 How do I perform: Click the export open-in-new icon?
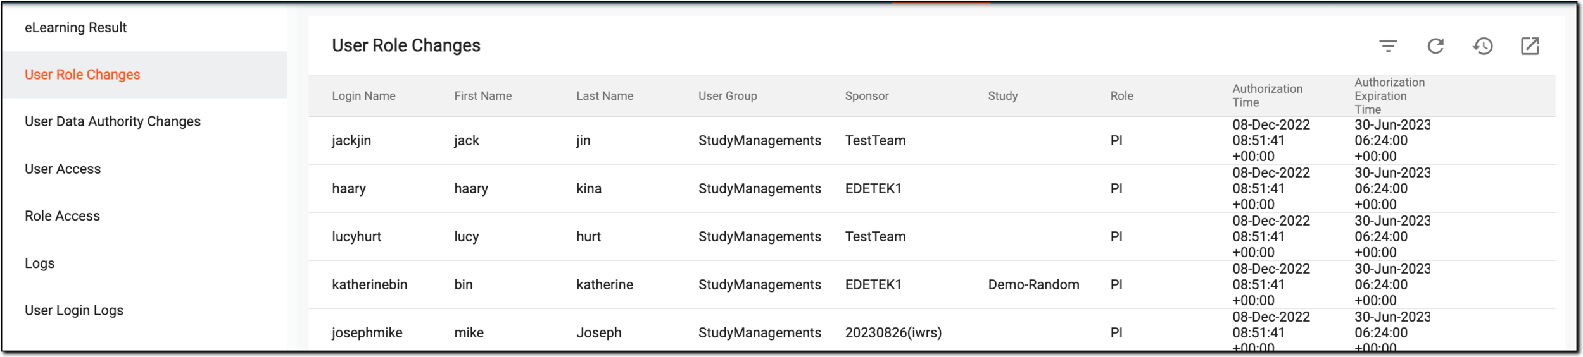tap(1530, 46)
